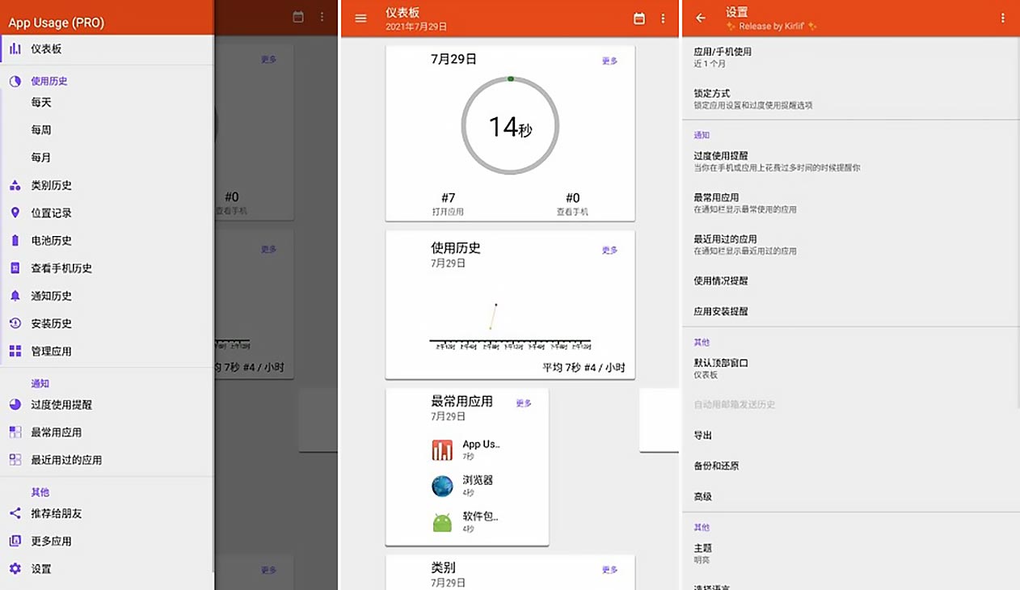Screen dimensions: 1020x590
Task: Open the overflow menu on the dashboard
Action: 664,19
